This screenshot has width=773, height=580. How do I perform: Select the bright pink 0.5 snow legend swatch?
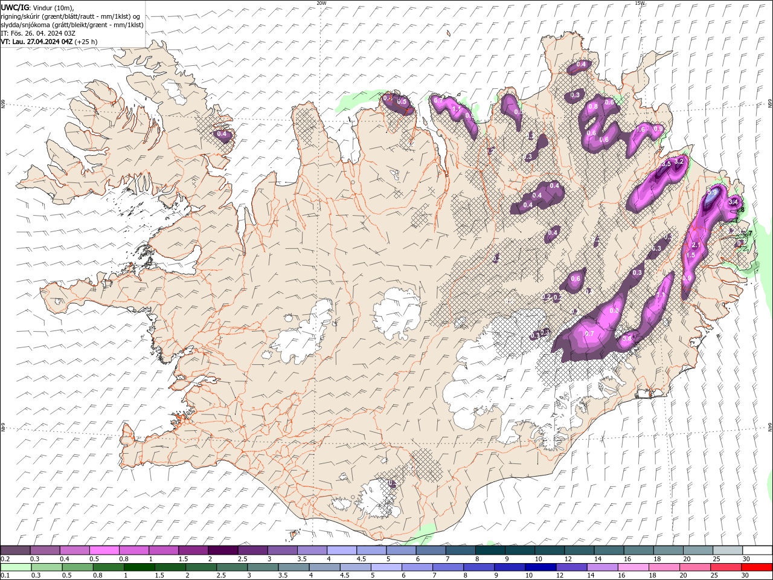tap(104, 550)
